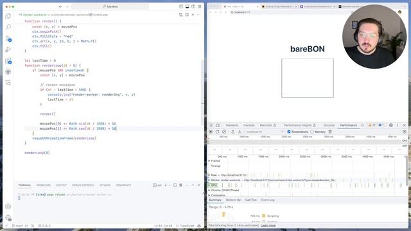Split the terminal pane

tap(175, 185)
